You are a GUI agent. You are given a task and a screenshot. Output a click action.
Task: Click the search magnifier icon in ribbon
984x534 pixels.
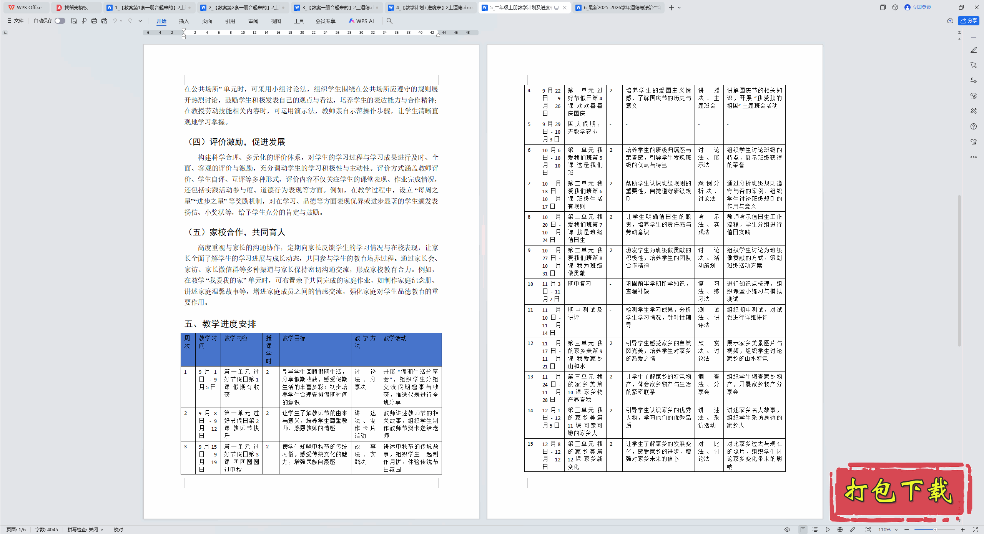tap(389, 21)
